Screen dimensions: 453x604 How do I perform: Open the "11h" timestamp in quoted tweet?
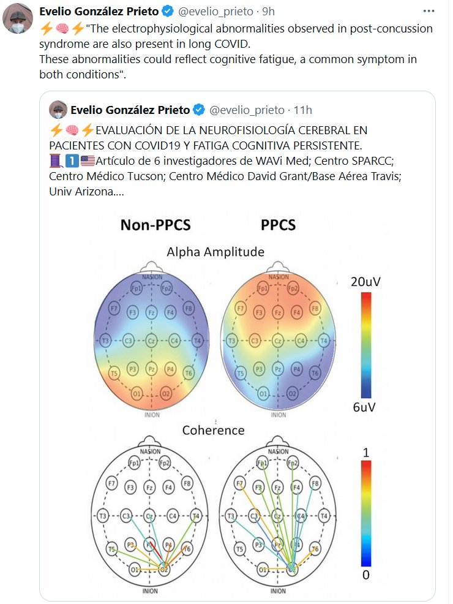pos(303,110)
